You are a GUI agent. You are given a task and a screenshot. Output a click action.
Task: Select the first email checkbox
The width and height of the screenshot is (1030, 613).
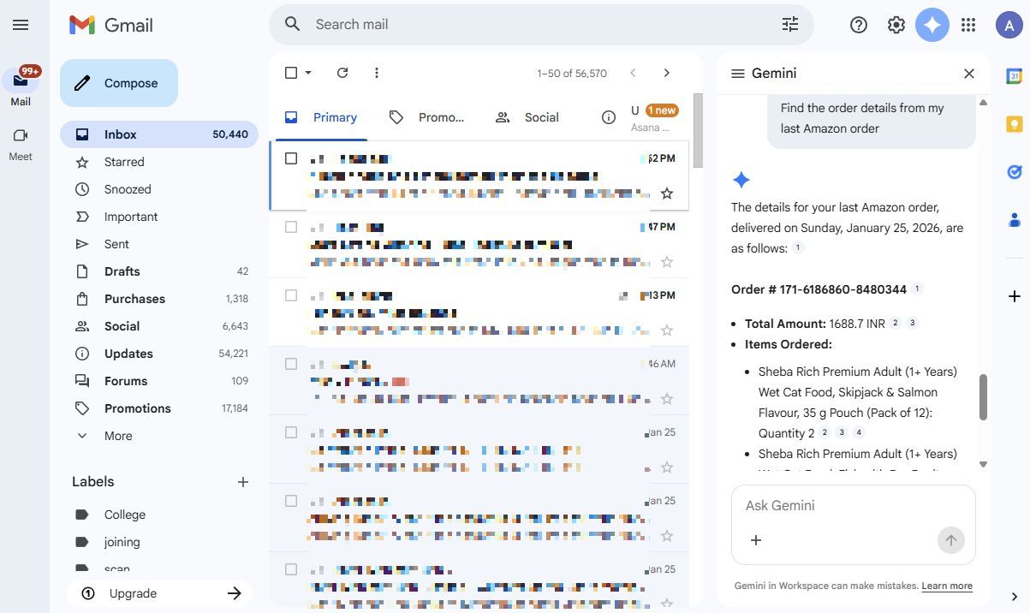point(291,158)
